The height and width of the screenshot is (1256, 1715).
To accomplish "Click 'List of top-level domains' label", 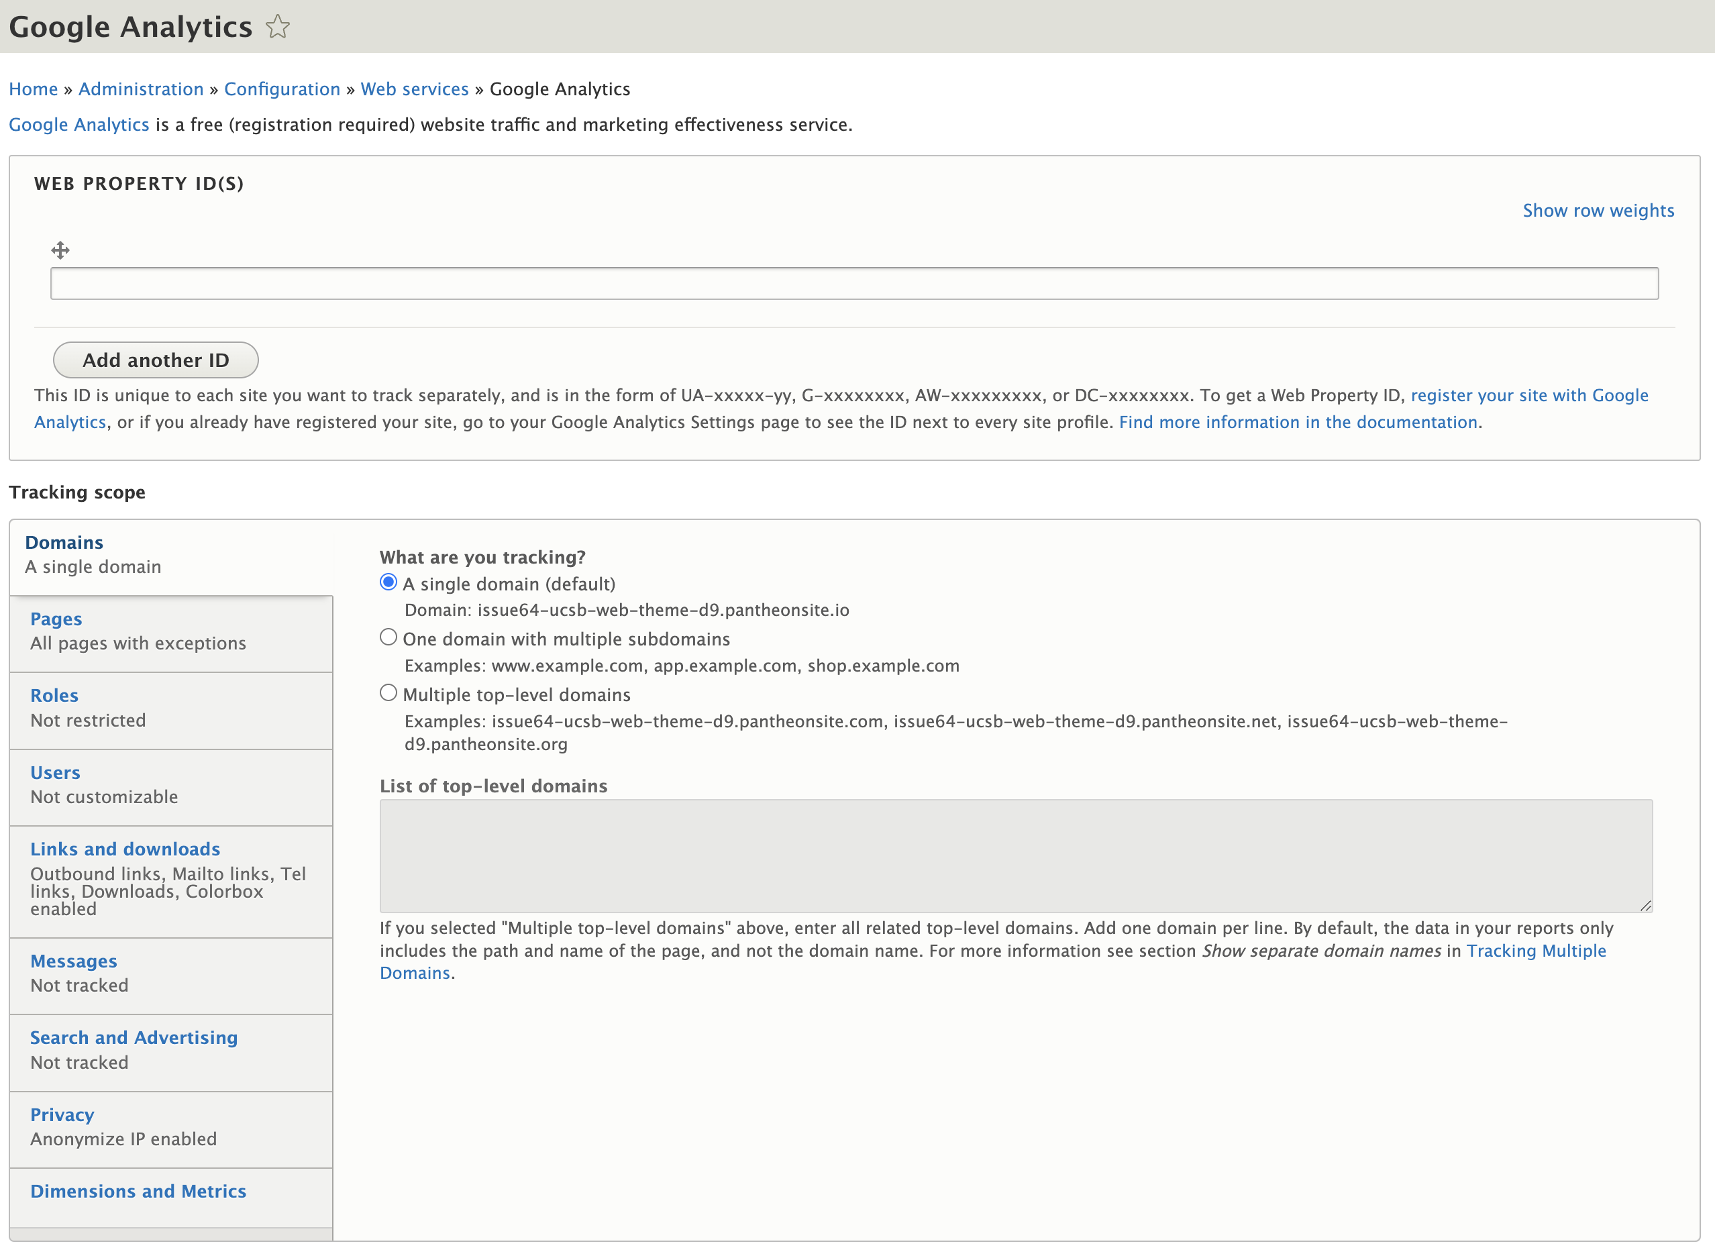I will pos(493,786).
